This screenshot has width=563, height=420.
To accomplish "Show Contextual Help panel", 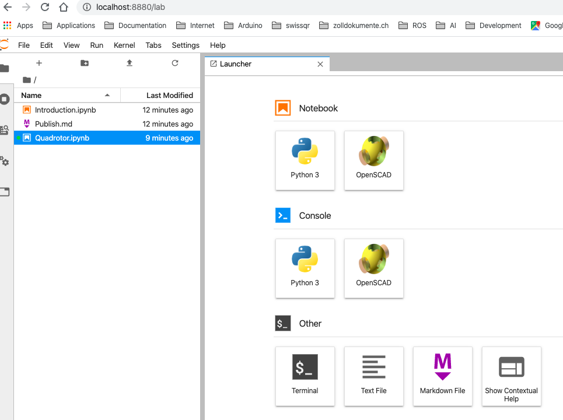I will tap(511, 376).
